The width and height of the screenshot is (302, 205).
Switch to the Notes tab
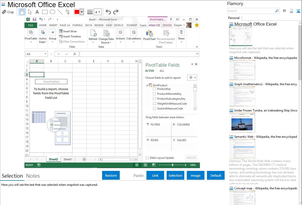click(x=33, y=176)
